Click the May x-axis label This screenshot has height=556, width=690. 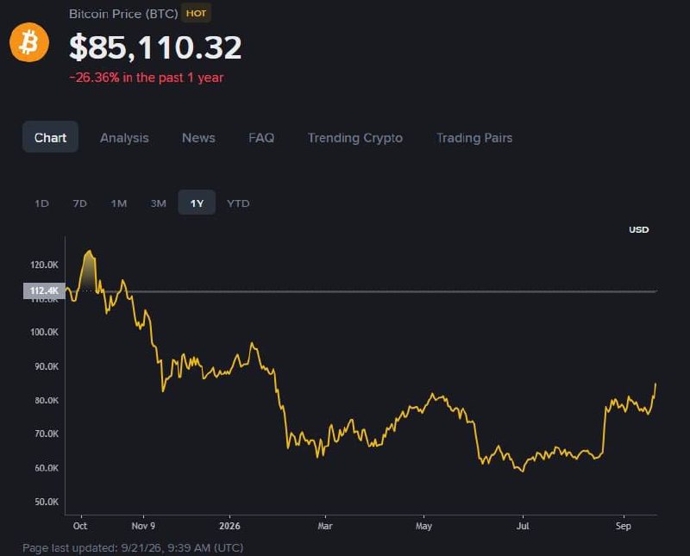(x=423, y=526)
